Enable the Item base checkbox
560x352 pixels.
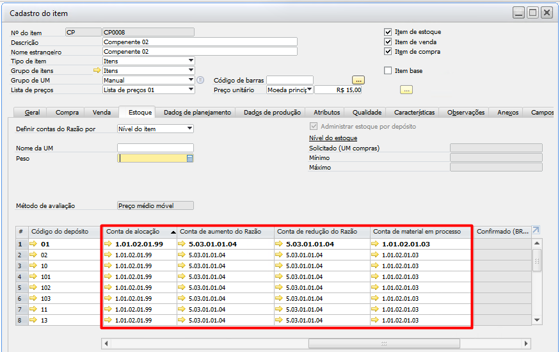[388, 70]
